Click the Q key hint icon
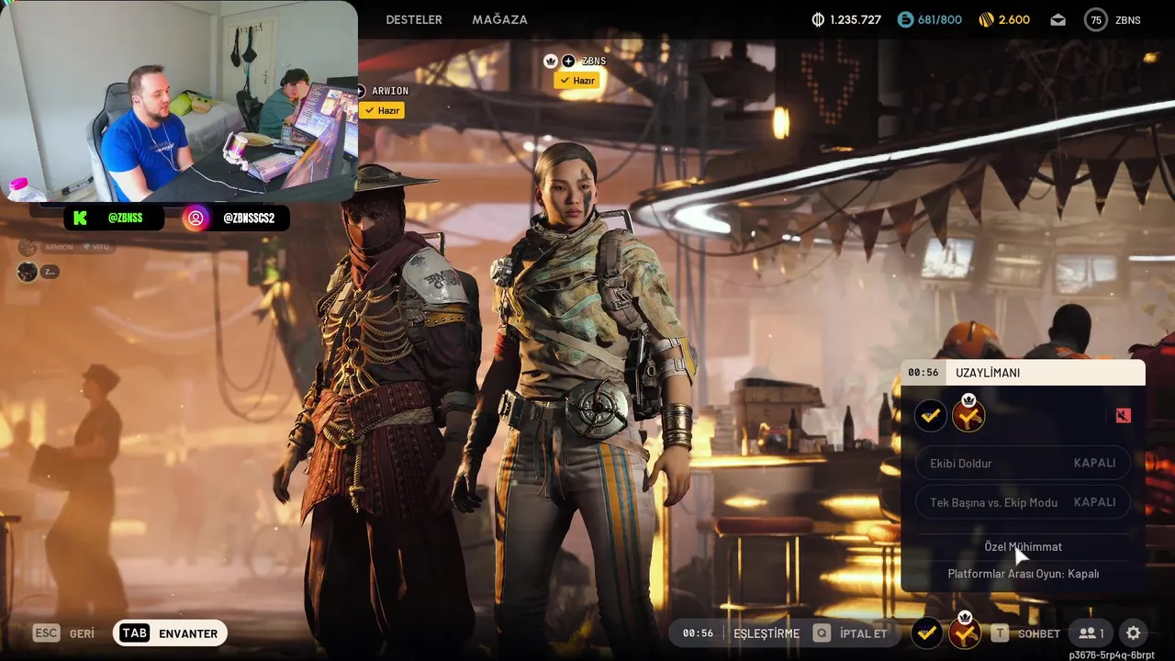This screenshot has height=661, width=1175. [x=822, y=633]
